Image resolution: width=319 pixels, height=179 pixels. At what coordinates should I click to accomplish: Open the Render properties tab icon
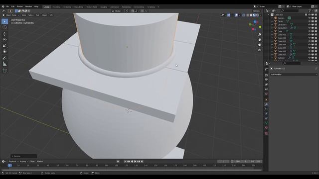tap(266, 75)
